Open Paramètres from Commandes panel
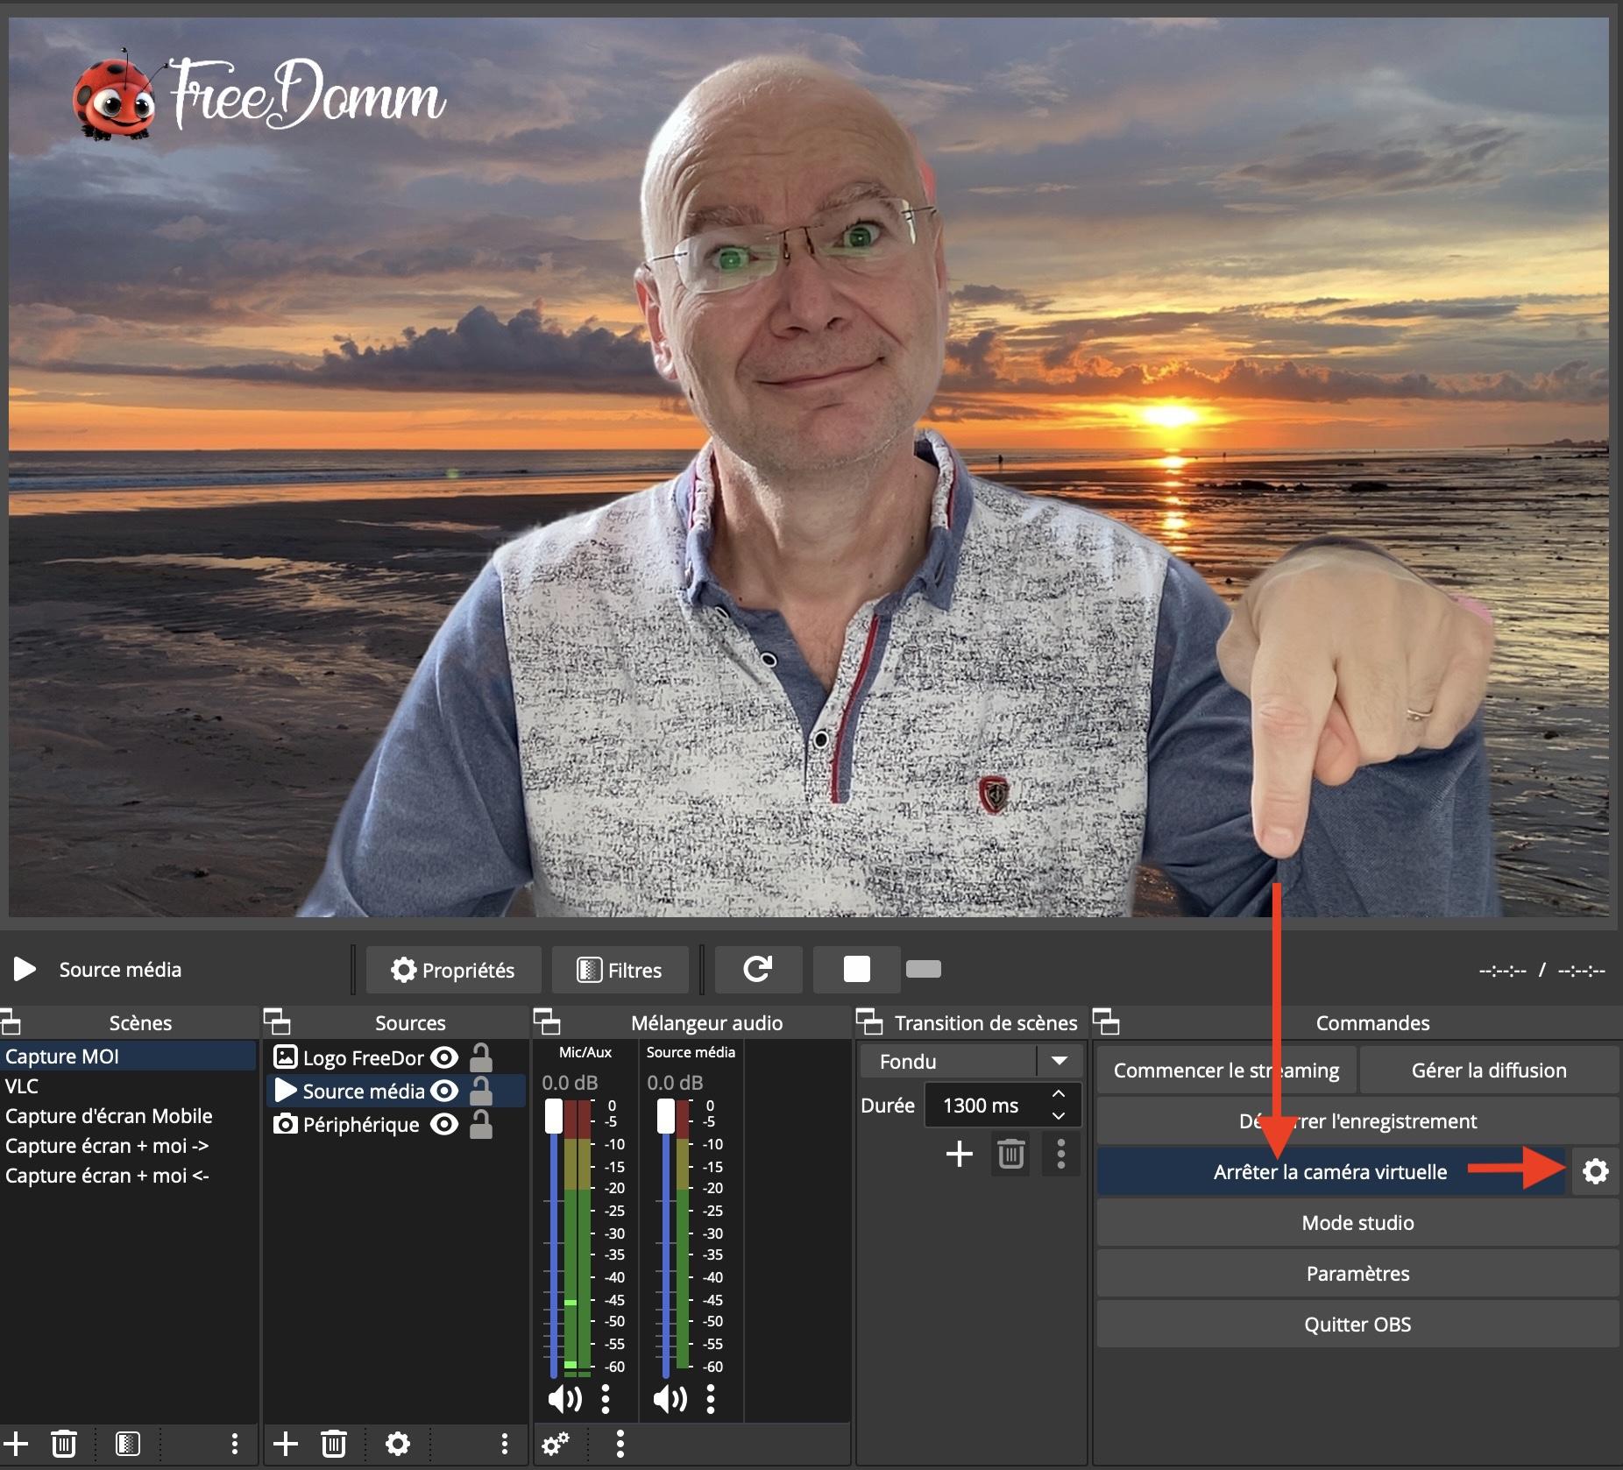This screenshot has width=1623, height=1470. (x=1357, y=1274)
